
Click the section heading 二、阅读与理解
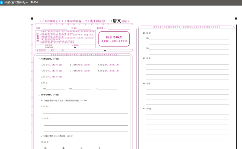click(x=48, y=95)
